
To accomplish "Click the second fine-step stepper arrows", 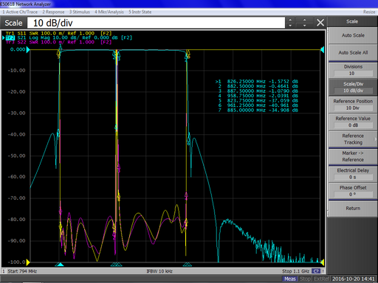I will 305,23.
